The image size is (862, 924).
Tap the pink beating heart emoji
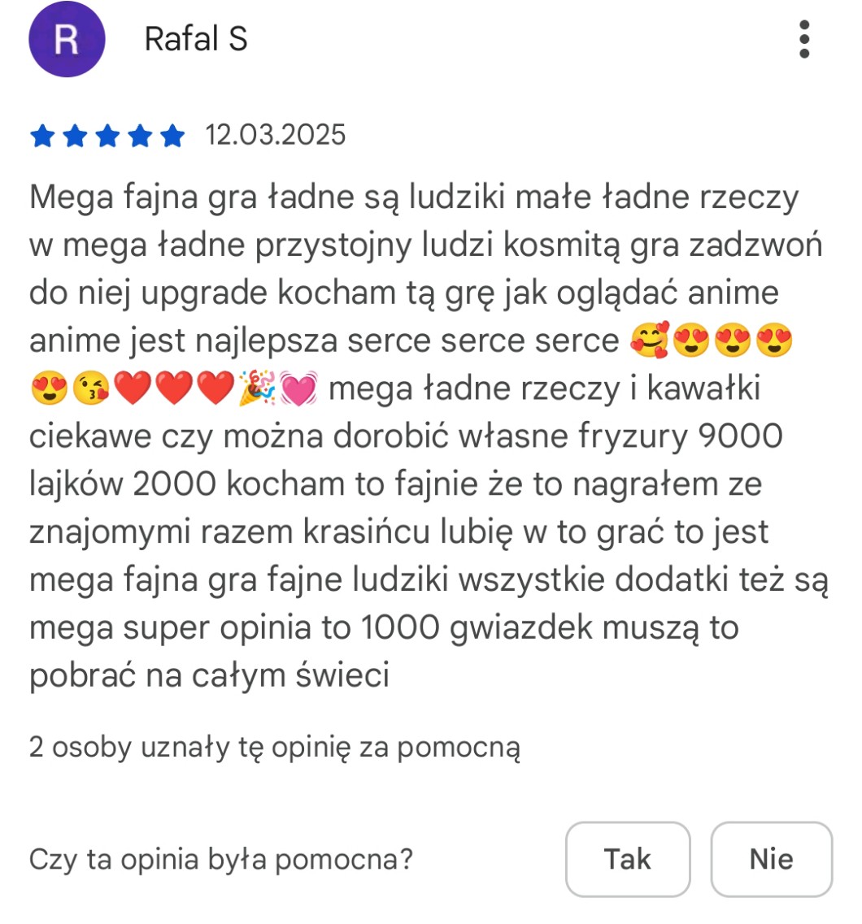pos(298,388)
